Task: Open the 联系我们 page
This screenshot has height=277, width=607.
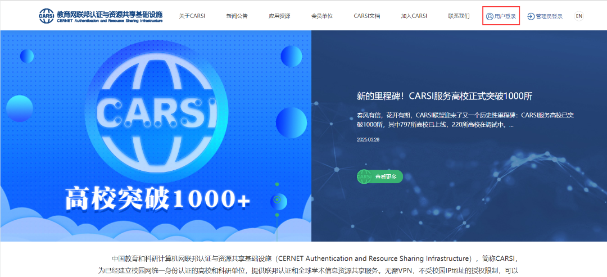Action: pos(459,16)
